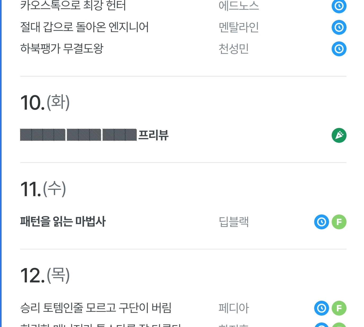Select author name 천성민
The width and height of the screenshot is (364, 327).
234,49
